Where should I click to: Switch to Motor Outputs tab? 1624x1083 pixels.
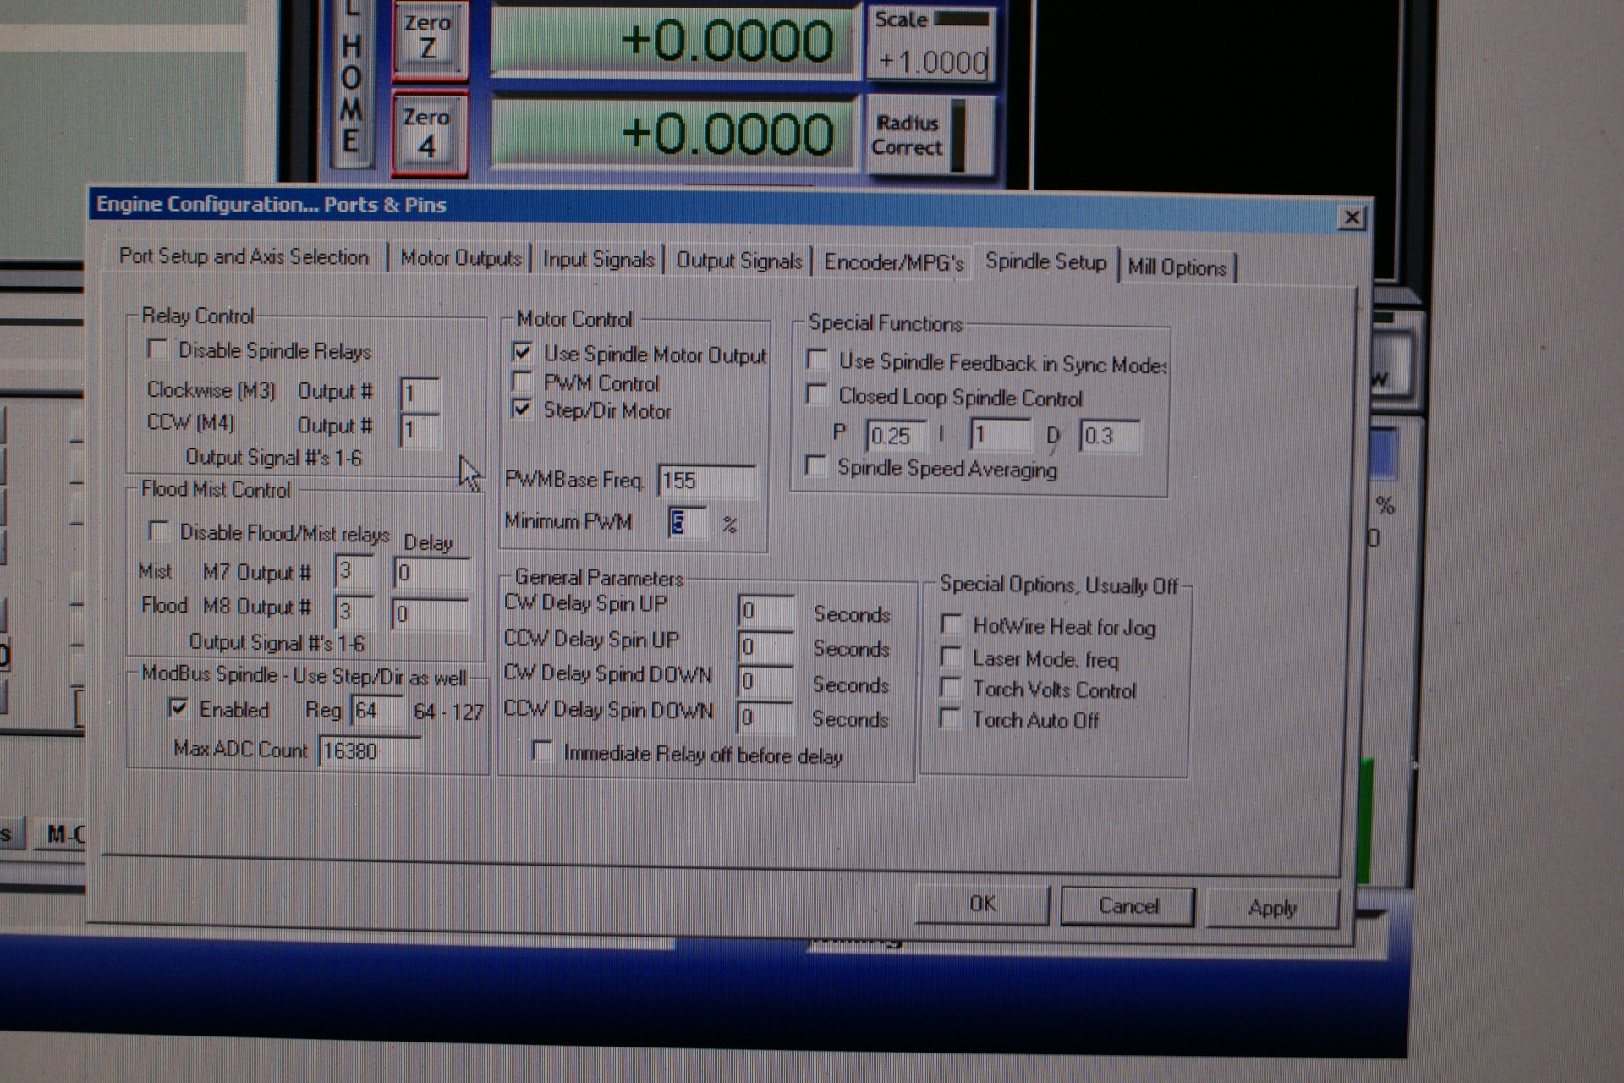pyautogui.click(x=460, y=258)
